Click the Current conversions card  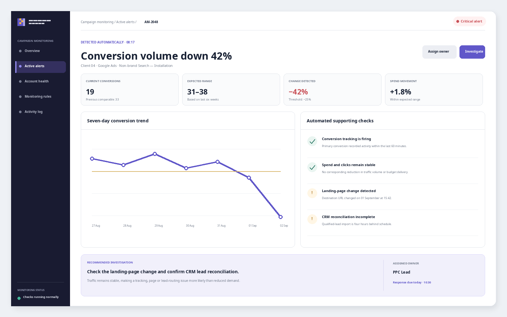(x=130, y=90)
